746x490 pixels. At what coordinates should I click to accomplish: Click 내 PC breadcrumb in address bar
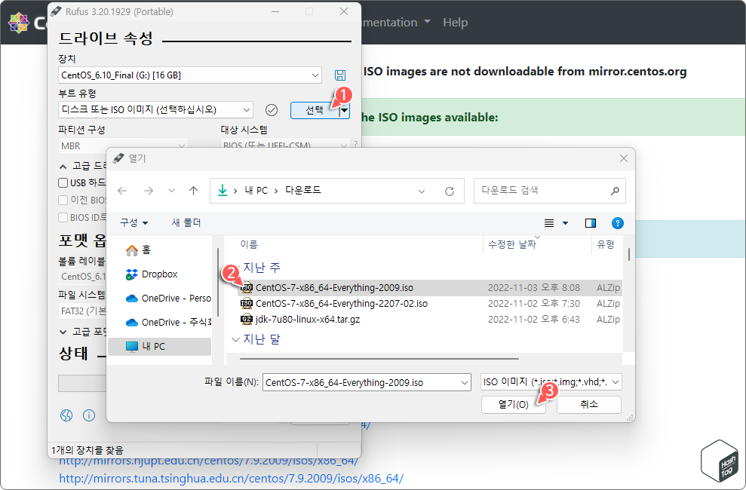[256, 190]
